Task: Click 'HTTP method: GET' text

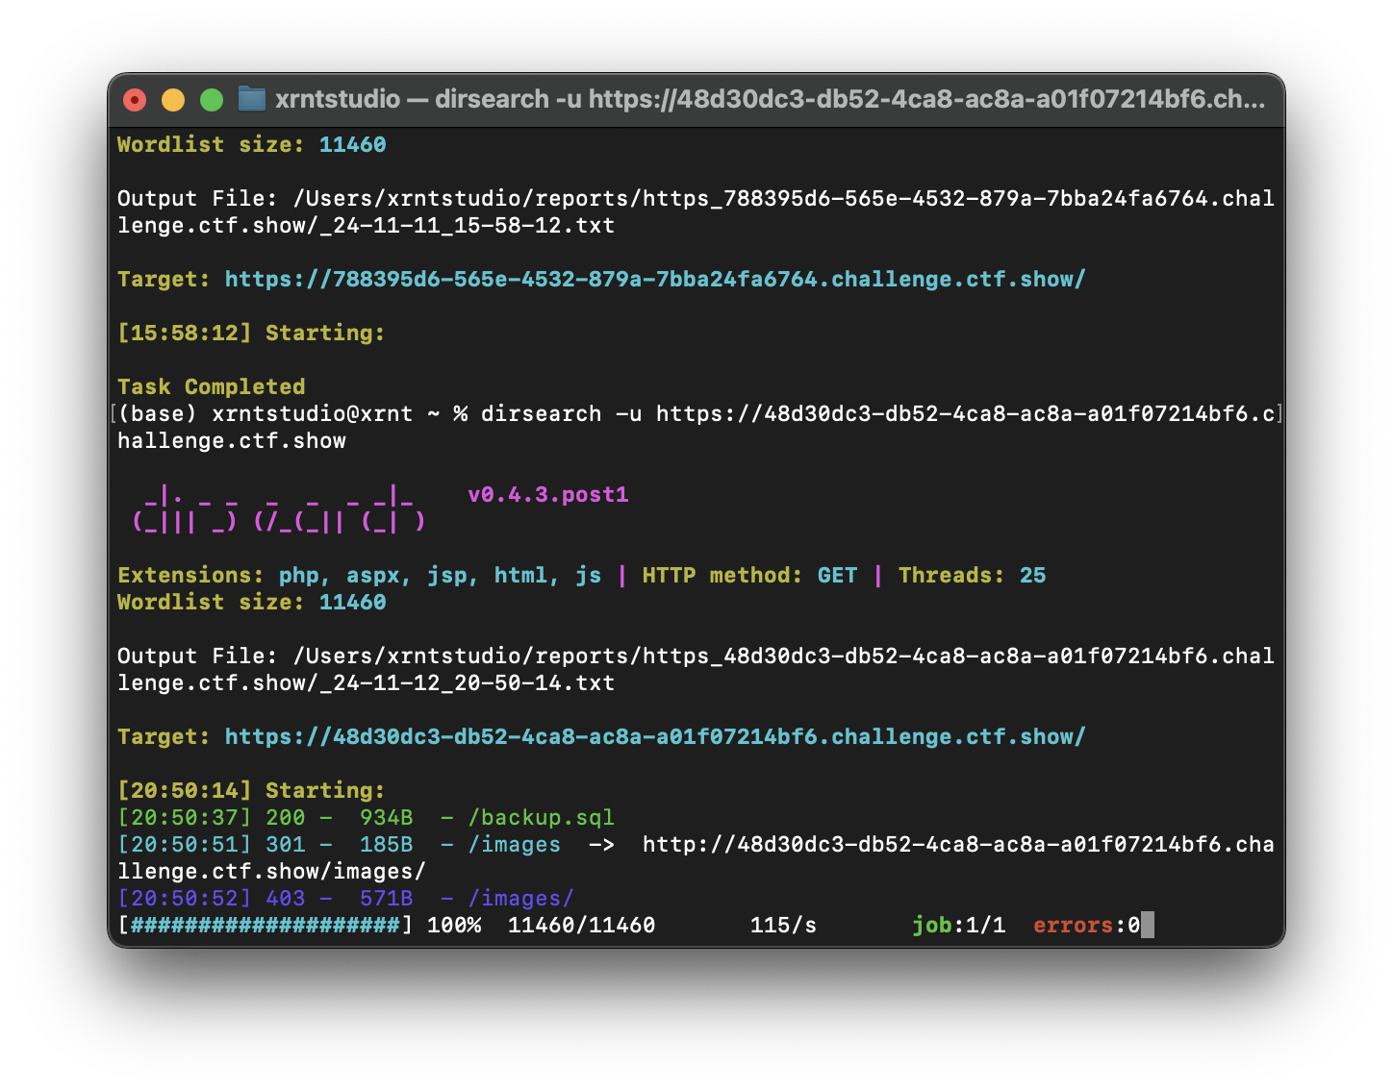Action: 749,576
